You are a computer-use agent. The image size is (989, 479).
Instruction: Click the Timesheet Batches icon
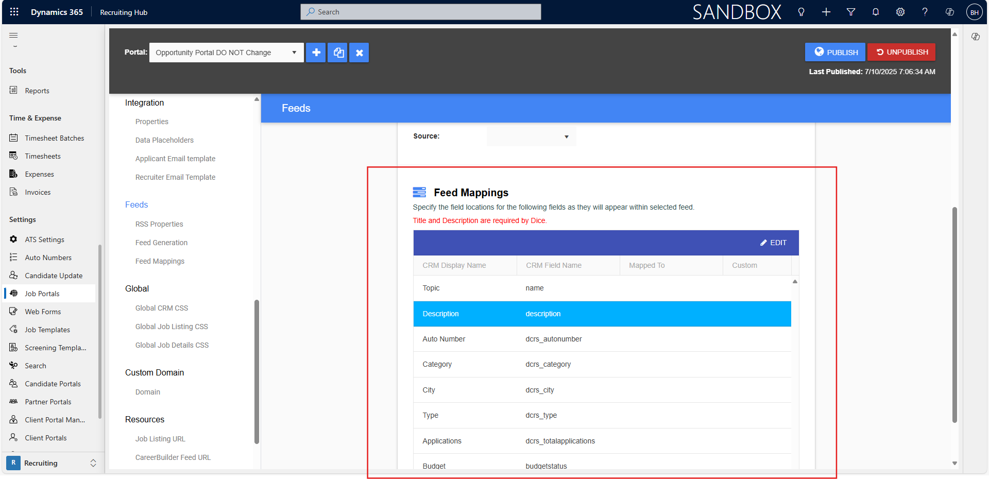[x=13, y=138]
